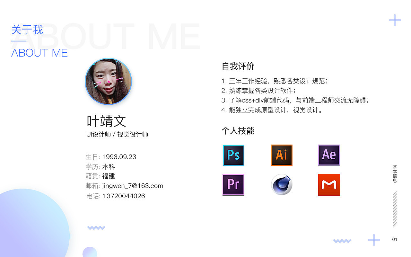The height and width of the screenshot is (257, 411).
Task: Click the Cinema 4D sphere icon
Action: point(282,184)
